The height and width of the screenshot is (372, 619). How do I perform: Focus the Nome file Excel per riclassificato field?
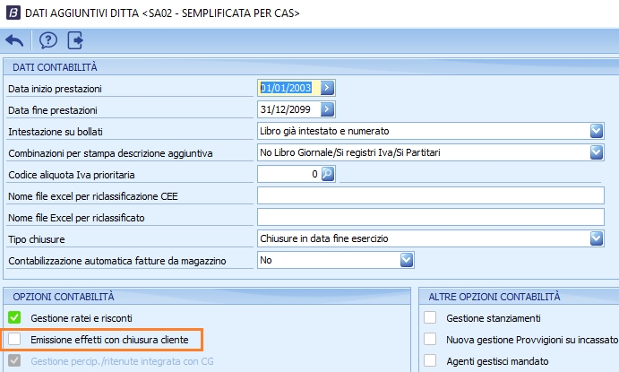click(x=430, y=217)
